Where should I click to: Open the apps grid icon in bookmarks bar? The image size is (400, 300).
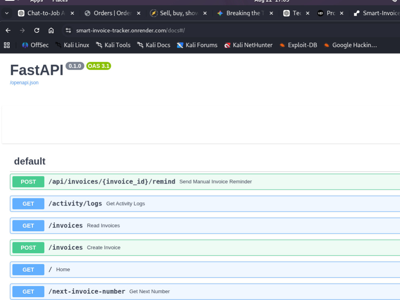(x=7, y=45)
